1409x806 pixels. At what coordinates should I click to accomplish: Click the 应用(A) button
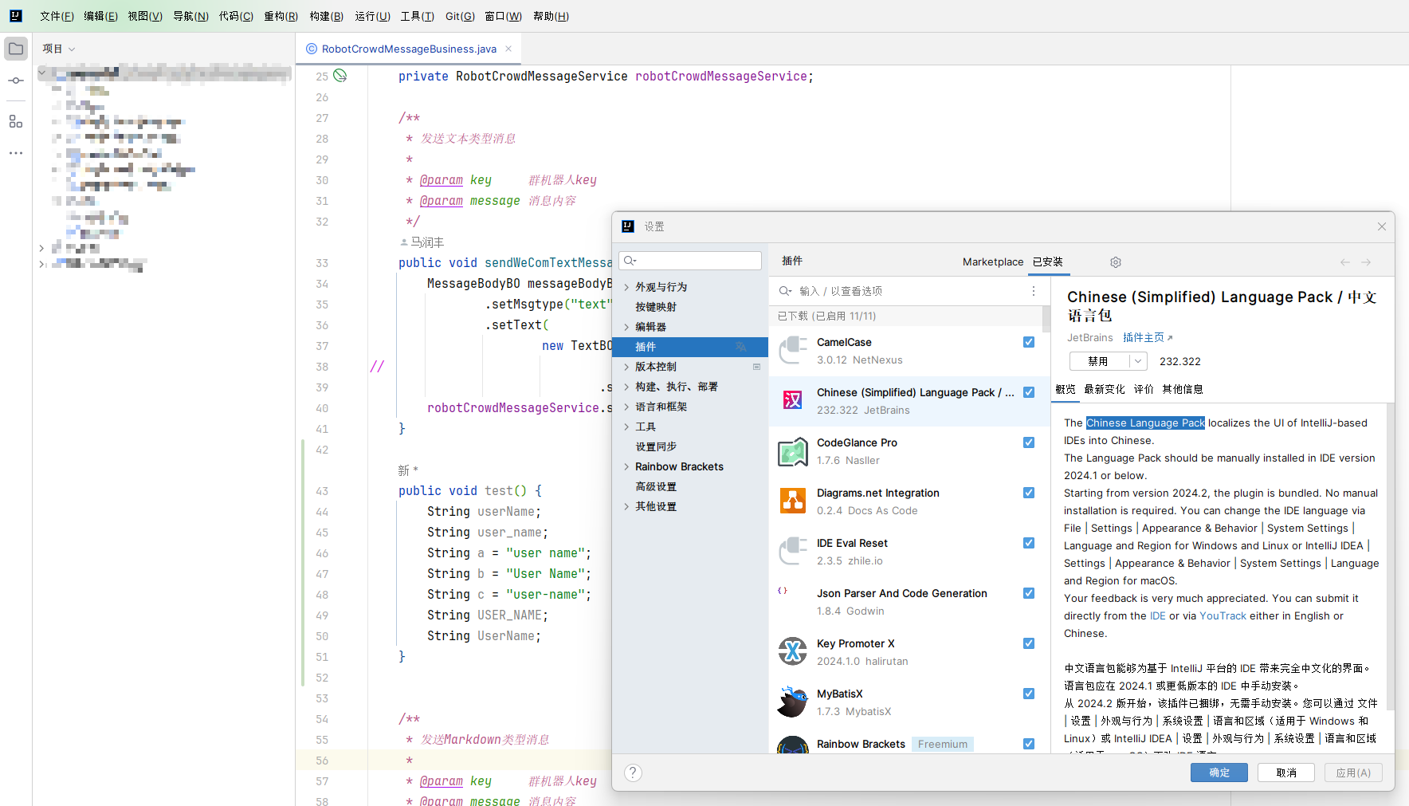[x=1353, y=773]
